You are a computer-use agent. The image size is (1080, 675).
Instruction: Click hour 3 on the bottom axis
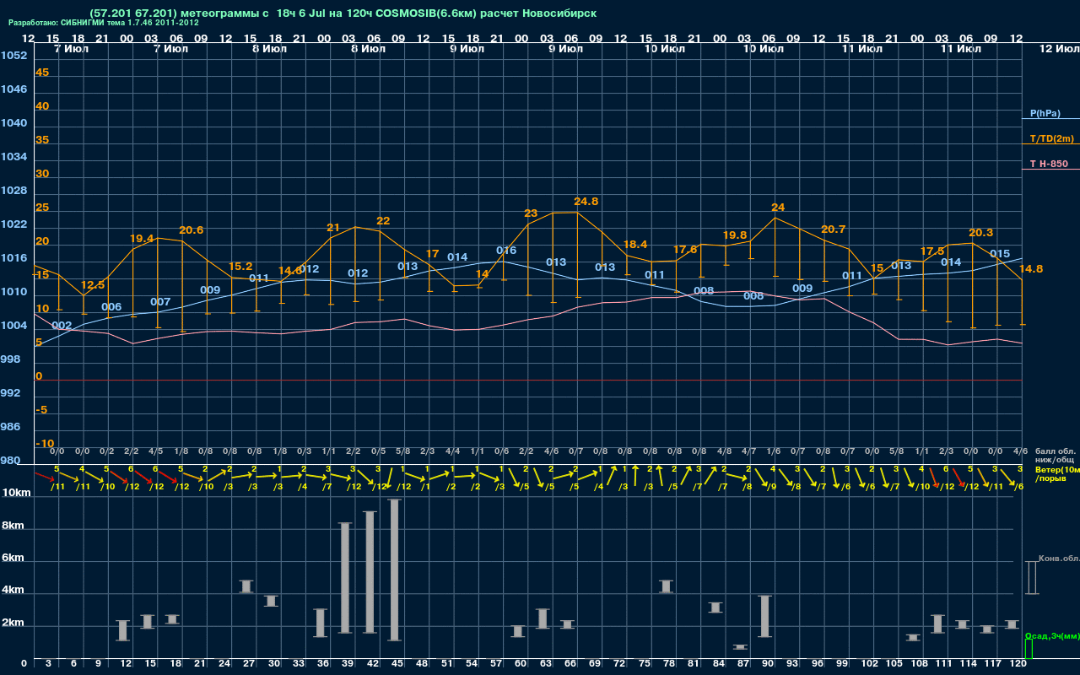click(48, 664)
